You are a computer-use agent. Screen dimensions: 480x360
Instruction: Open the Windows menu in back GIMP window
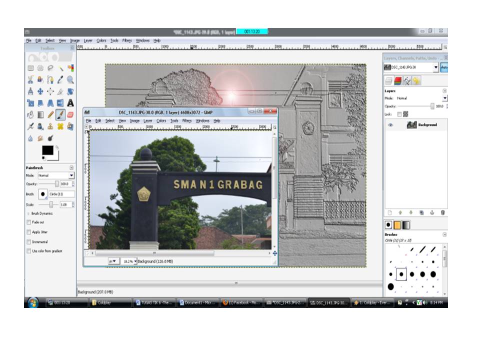point(142,40)
